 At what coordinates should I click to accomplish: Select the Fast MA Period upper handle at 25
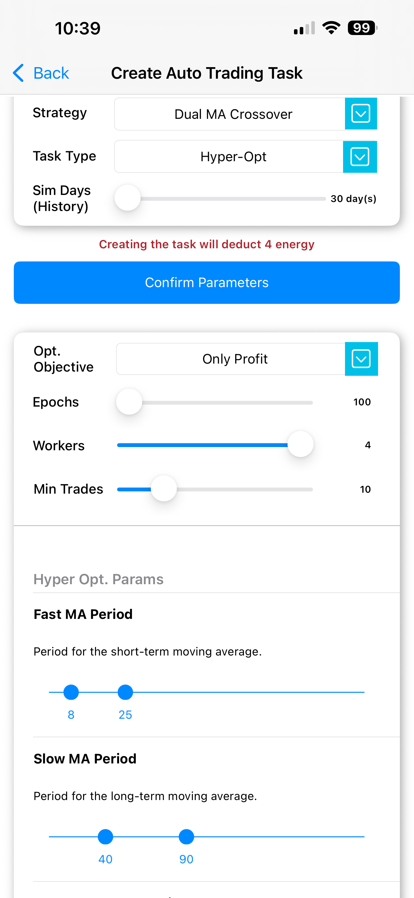[125, 692]
